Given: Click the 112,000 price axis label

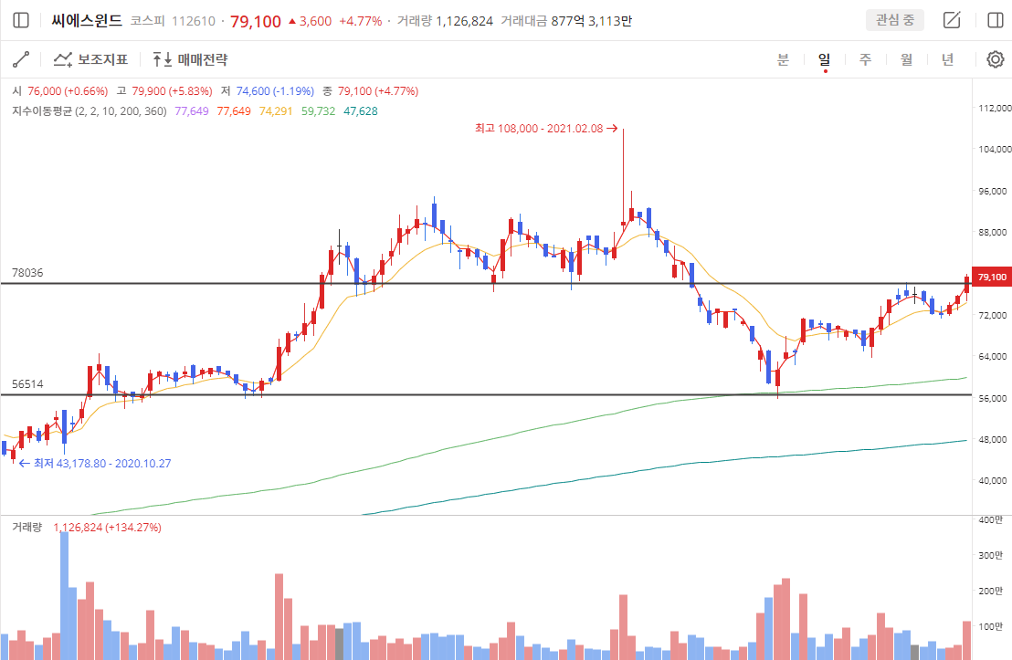Looking at the screenshot, I should pos(995,108).
